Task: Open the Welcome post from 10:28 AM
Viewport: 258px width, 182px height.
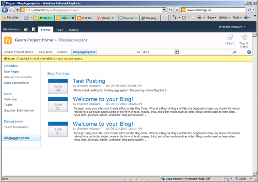Action: pos(103,99)
